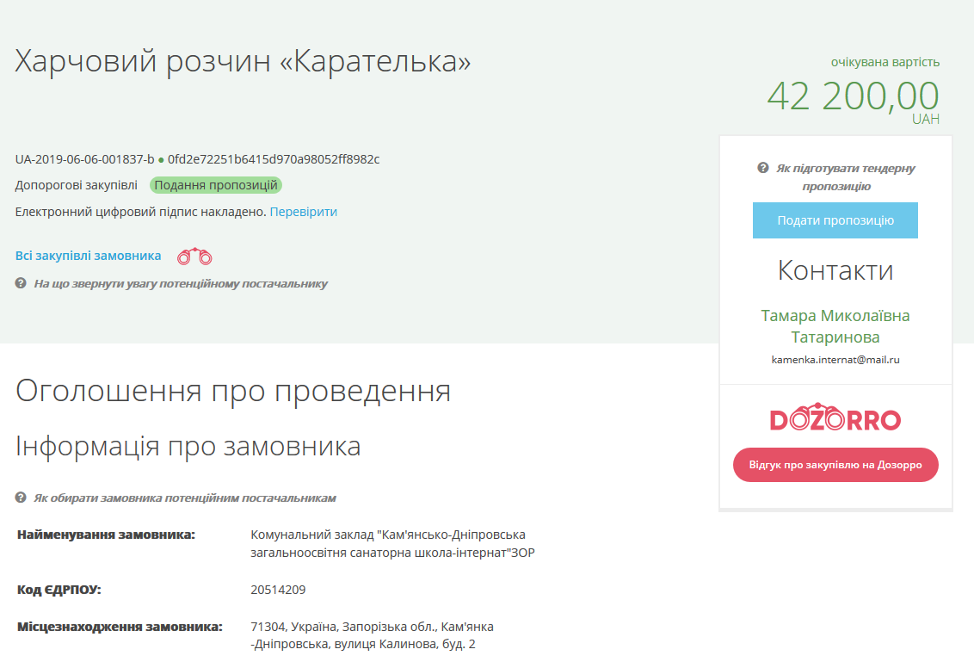The image size is (974, 668).
Task: Click the red binoculars icon
Action: click(194, 257)
